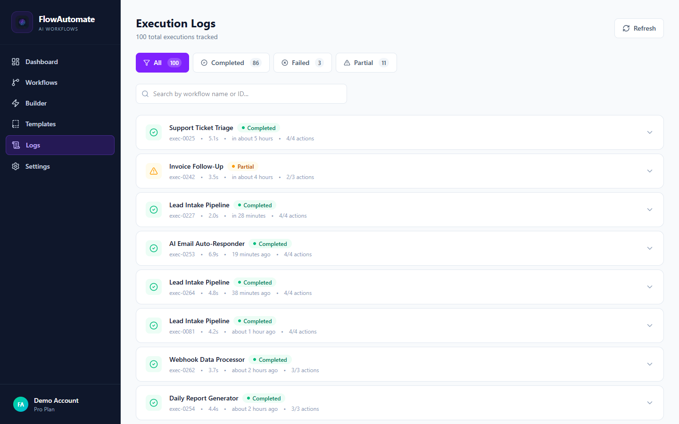Viewport: 679px width, 424px height.
Task: Click the exec-0242 ID text
Action: pyautogui.click(x=182, y=177)
